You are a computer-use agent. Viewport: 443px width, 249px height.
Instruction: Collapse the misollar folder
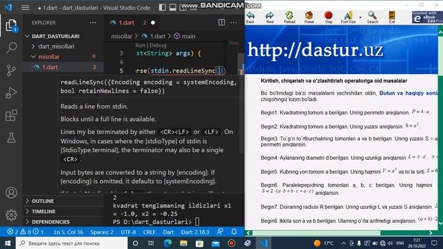49,57
